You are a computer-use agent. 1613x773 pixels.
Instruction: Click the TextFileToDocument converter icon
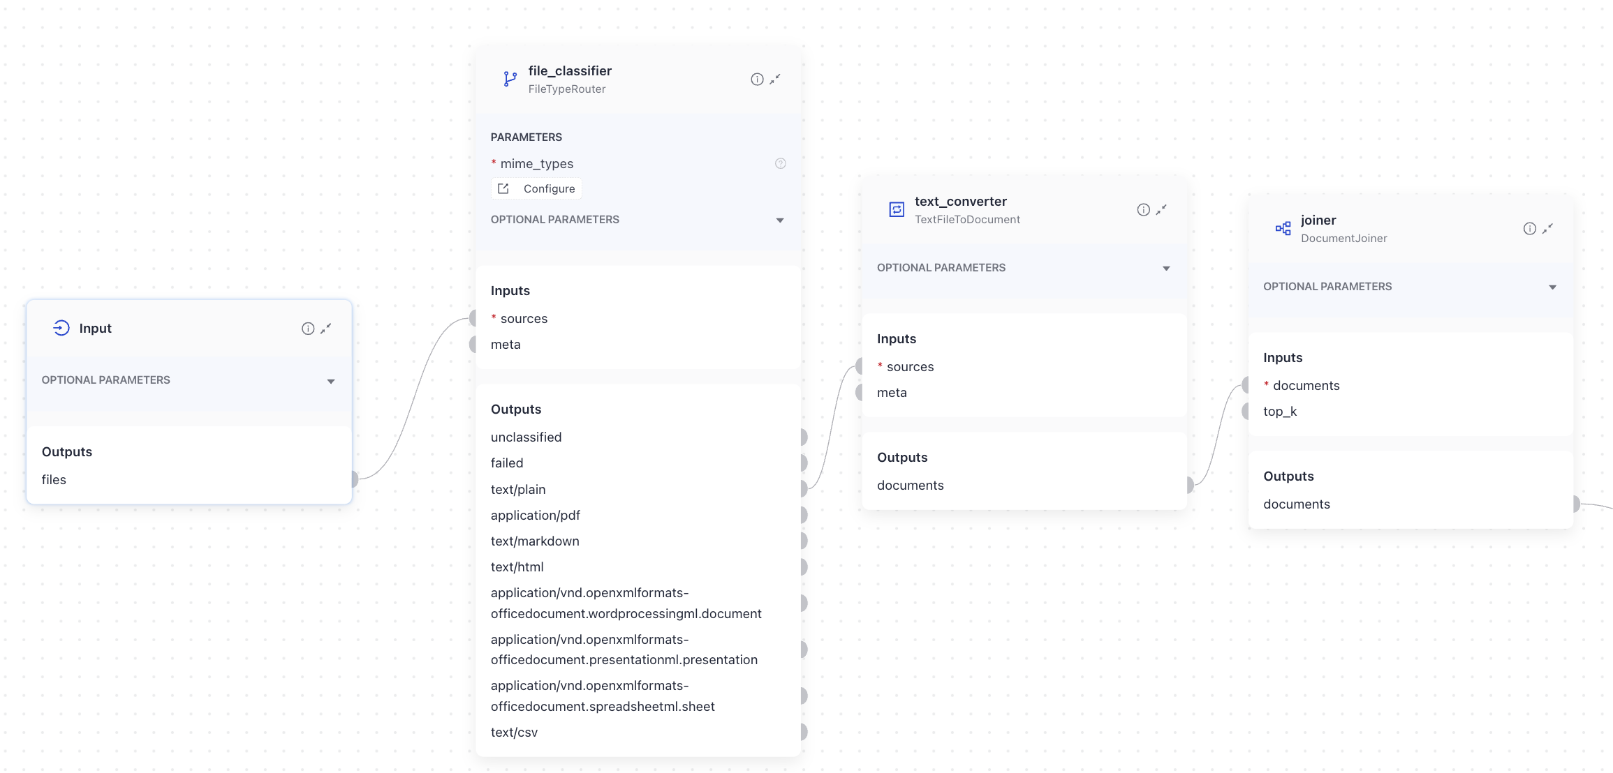897,209
